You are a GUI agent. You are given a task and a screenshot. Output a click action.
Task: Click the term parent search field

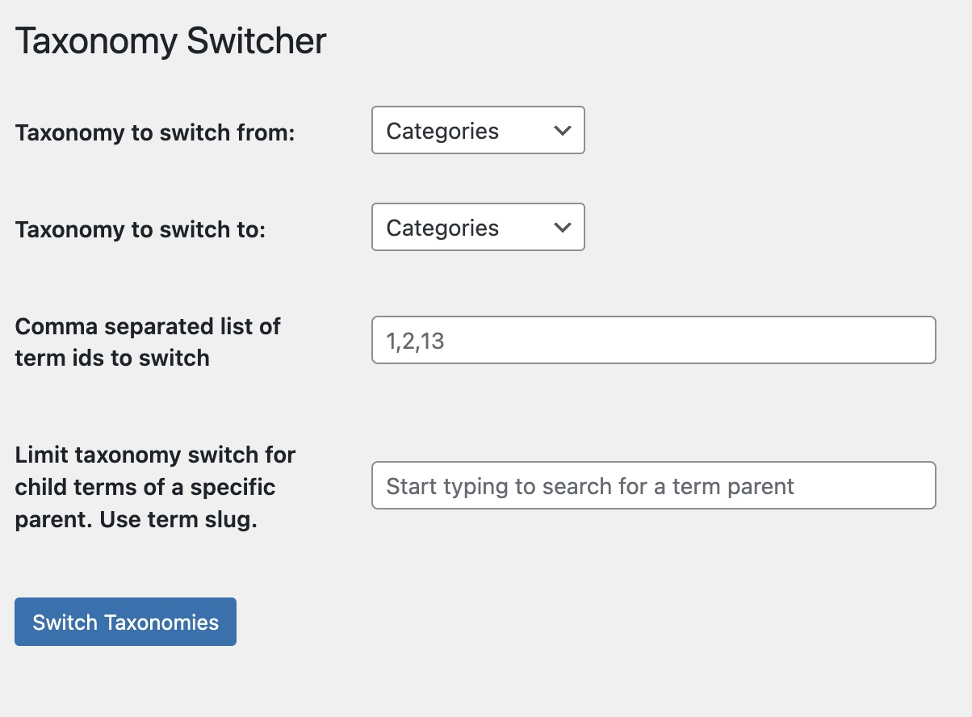pyautogui.click(x=652, y=486)
